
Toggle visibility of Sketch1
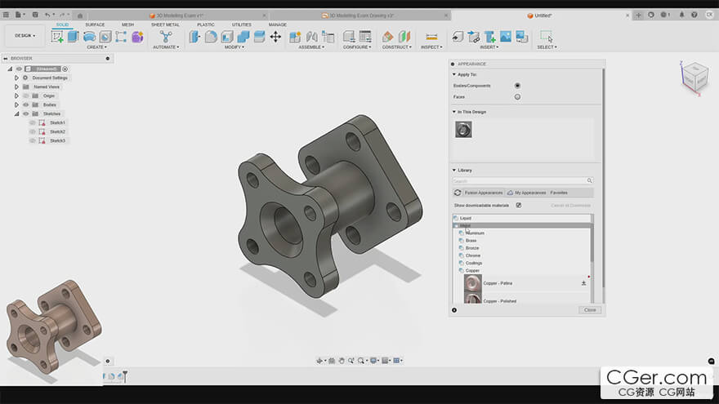click(x=33, y=122)
